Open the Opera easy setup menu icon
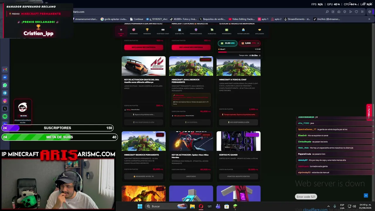This screenshot has height=211, width=375. point(362,12)
